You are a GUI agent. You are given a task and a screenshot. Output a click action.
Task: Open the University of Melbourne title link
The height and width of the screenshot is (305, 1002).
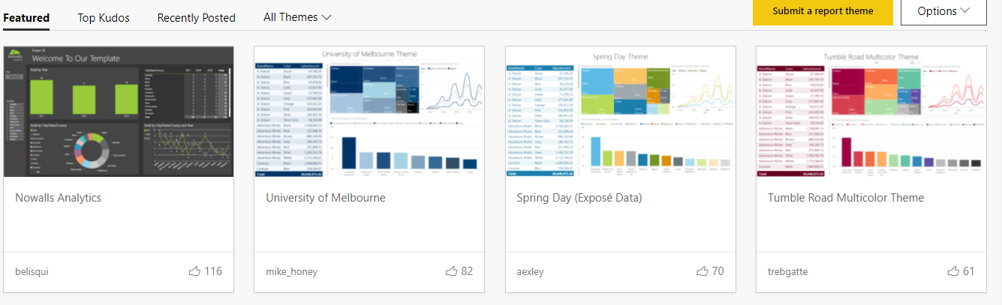click(x=326, y=198)
